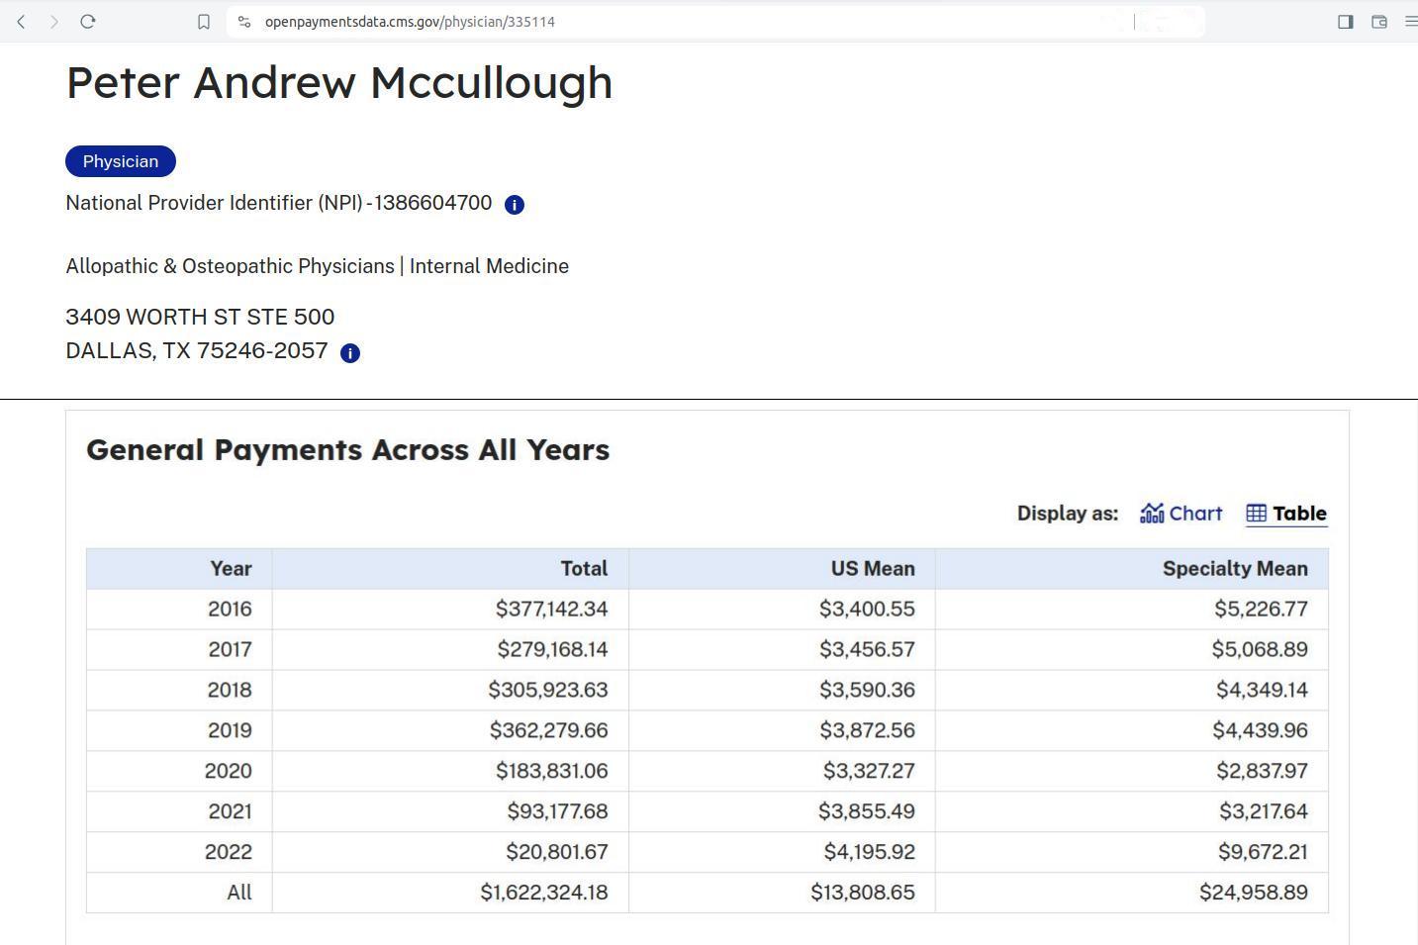Select the Table display option
This screenshot has width=1418, height=945.
[1285, 514]
